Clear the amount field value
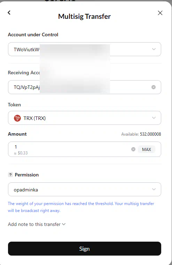This screenshot has width=172, height=265. tap(133, 149)
